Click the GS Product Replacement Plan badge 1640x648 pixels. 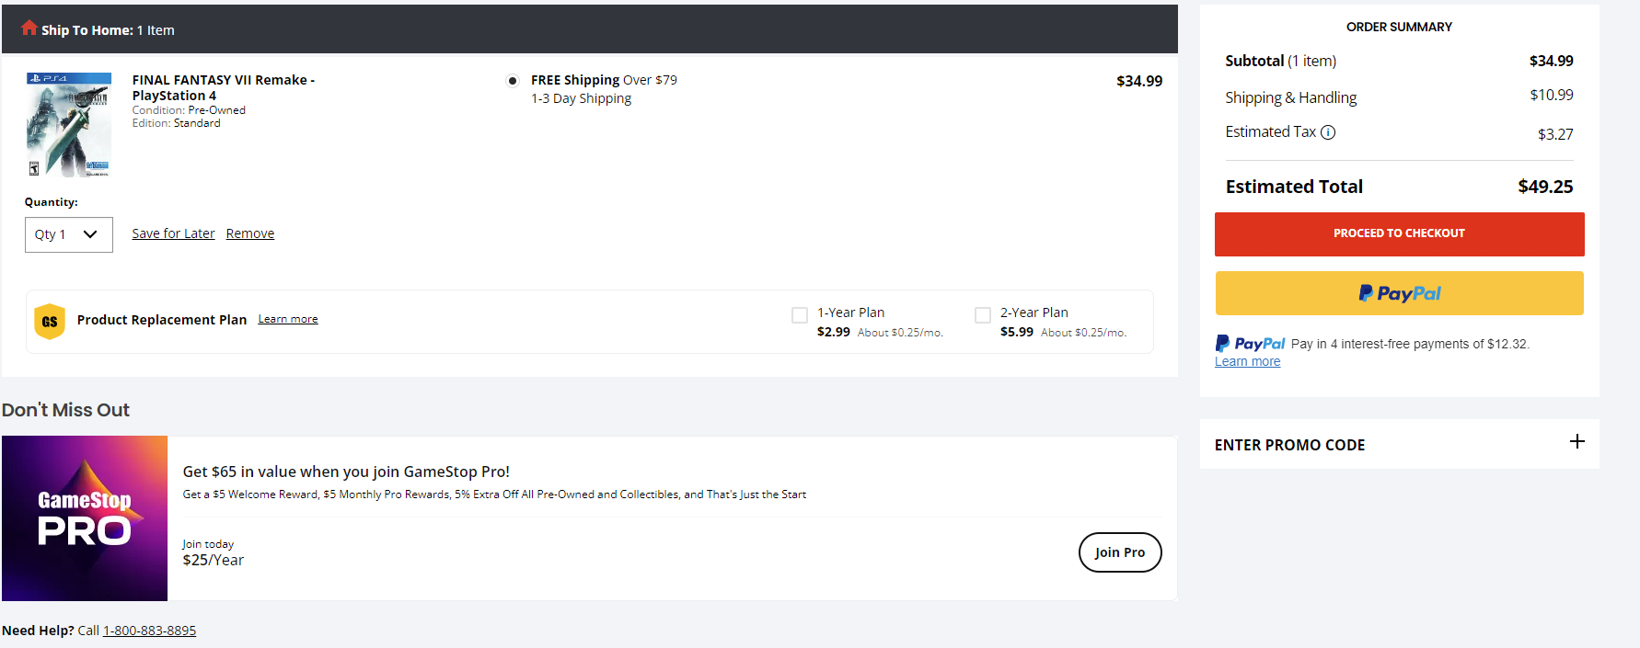click(50, 322)
